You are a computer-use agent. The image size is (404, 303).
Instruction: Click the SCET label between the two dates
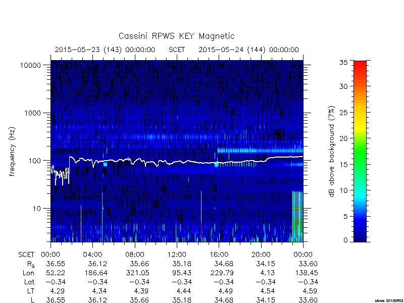click(x=177, y=49)
